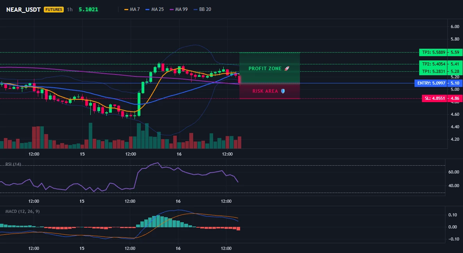Select the SL: 4.8551 stop-loss label
The width and height of the screenshot is (463, 253).
(434, 98)
